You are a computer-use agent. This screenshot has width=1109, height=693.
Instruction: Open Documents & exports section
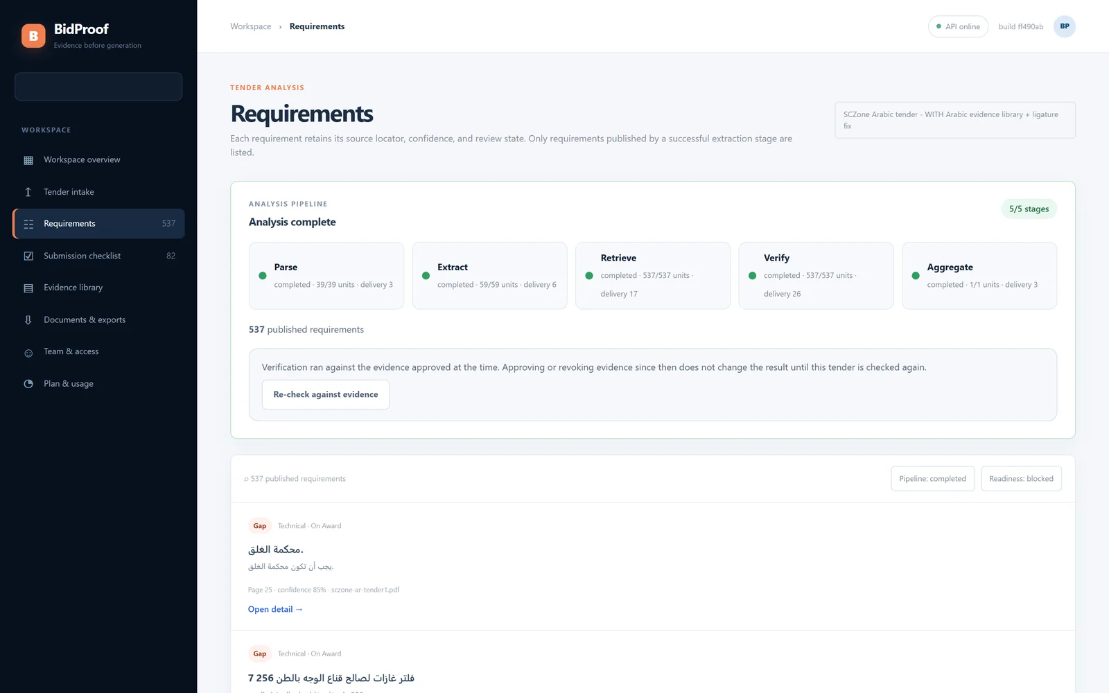pos(98,319)
